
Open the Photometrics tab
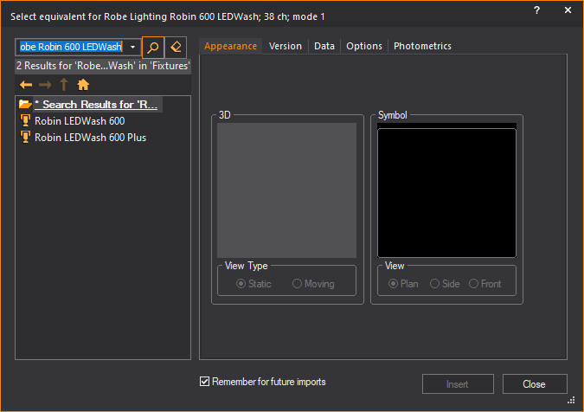[422, 46]
